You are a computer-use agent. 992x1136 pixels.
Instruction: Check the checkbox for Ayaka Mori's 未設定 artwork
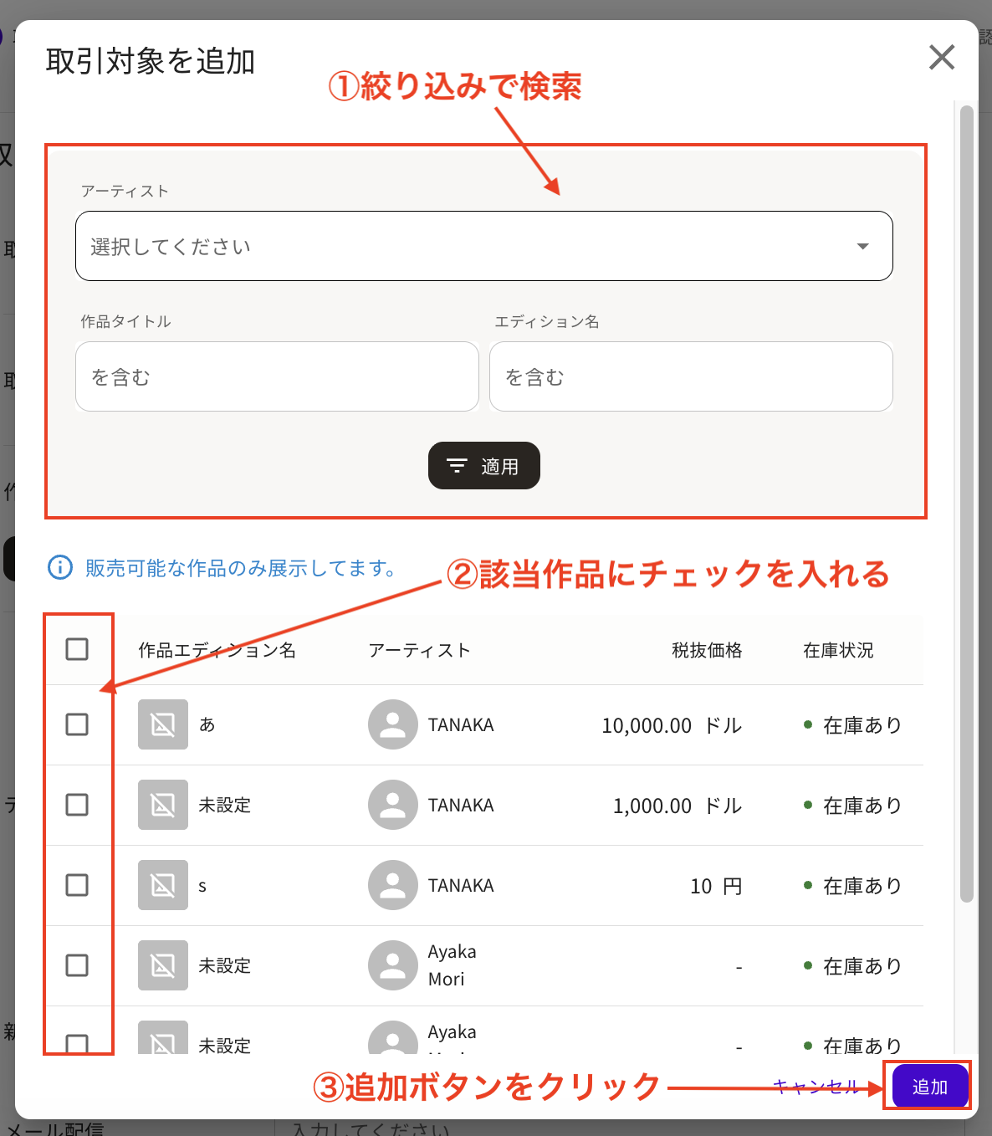(x=77, y=965)
